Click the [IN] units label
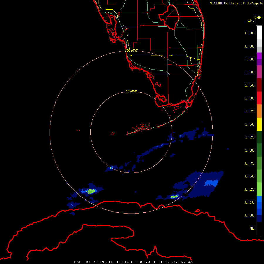This screenshot has height=264, width=264. (250, 20)
